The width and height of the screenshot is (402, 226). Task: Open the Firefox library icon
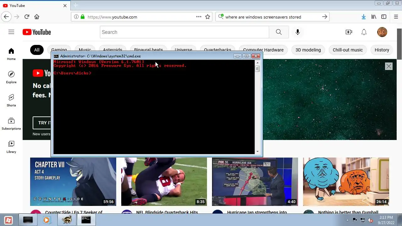[x=374, y=17]
